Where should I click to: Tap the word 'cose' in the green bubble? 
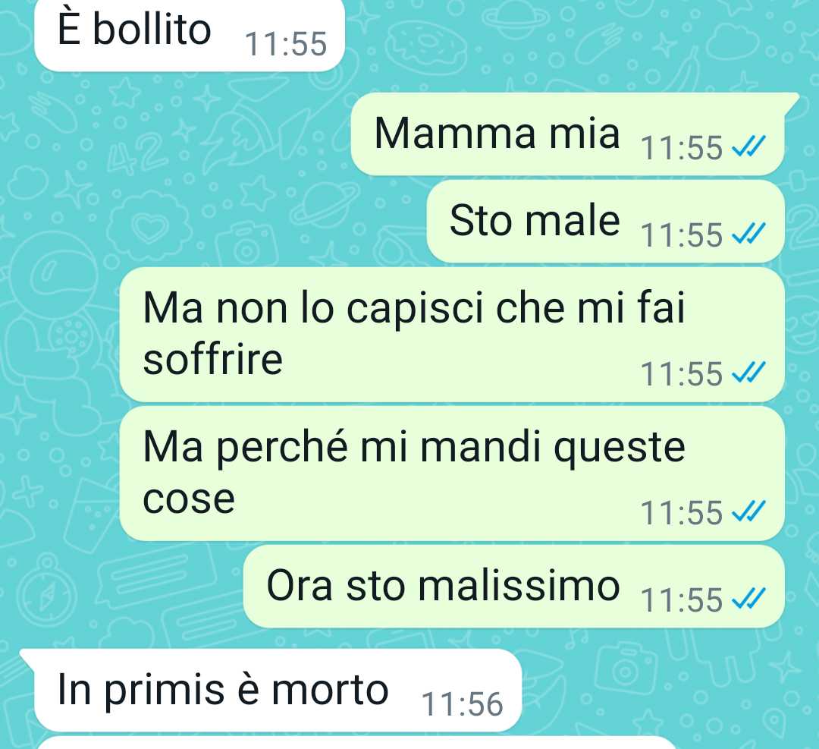pyautogui.click(x=189, y=499)
